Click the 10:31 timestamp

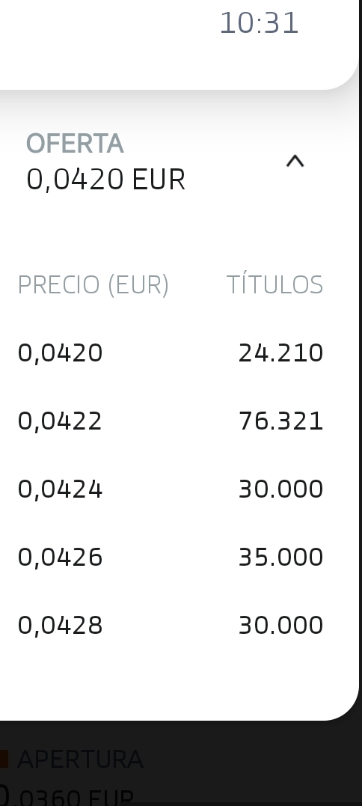click(x=259, y=23)
